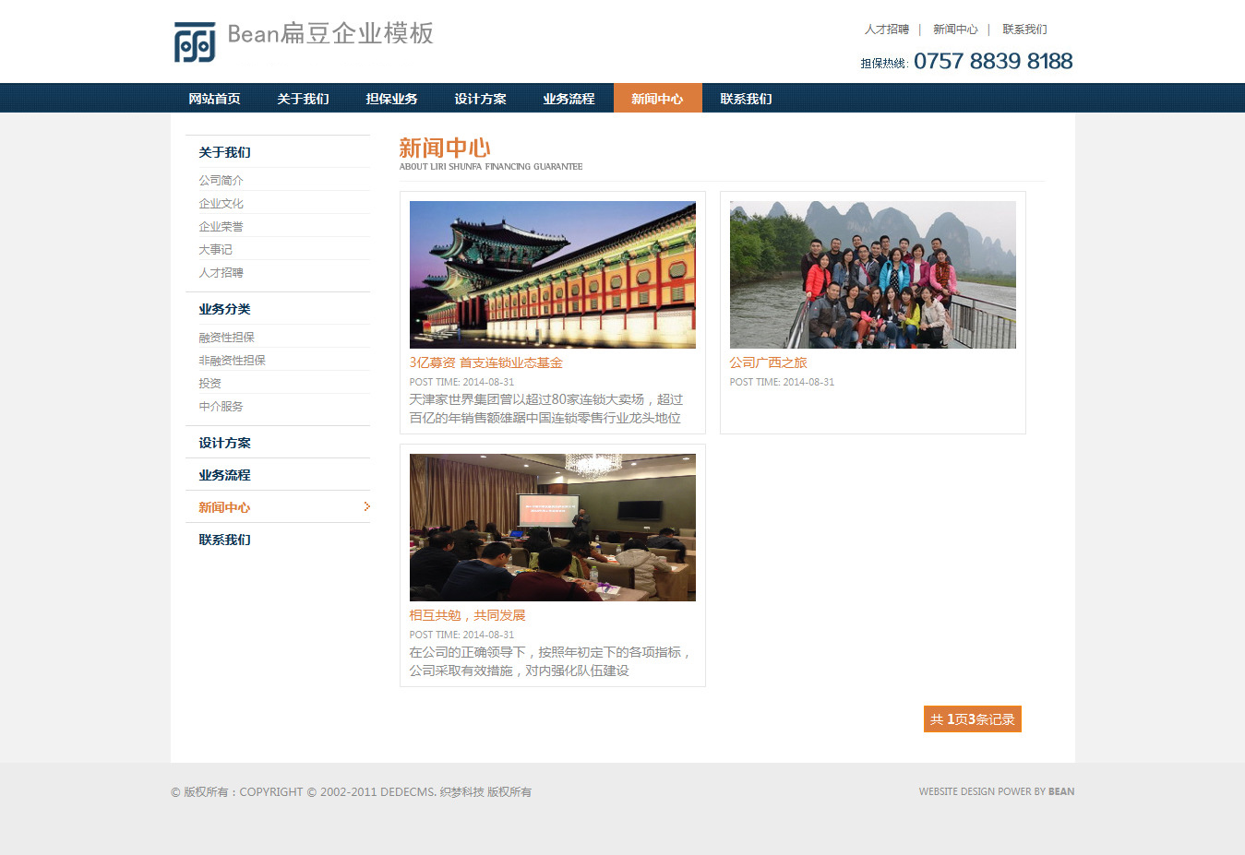
Task: Open 网站首页 in the navigation bar
Action: (x=214, y=99)
